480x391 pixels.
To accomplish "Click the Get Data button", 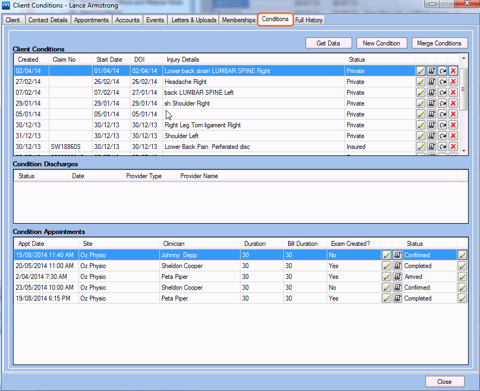I will coord(328,43).
